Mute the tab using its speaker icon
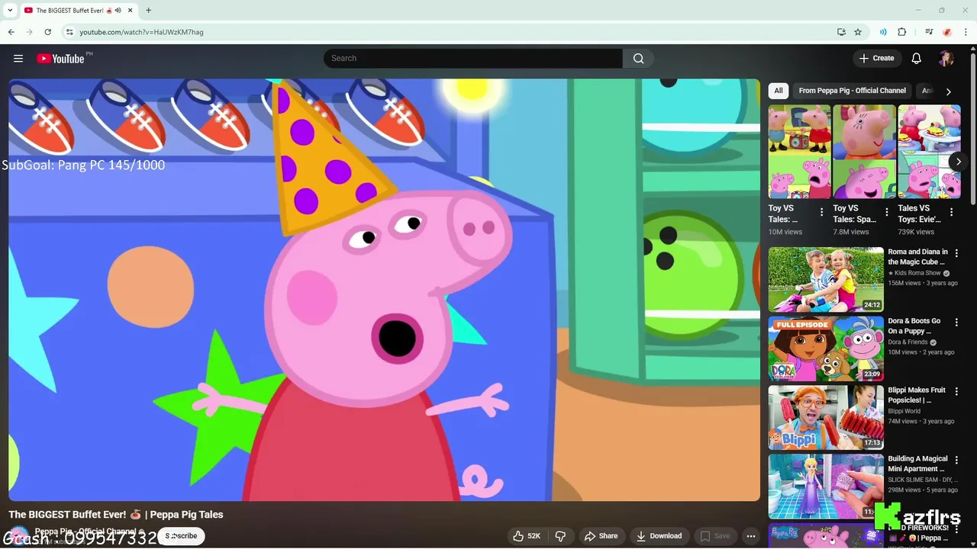 point(118,11)
